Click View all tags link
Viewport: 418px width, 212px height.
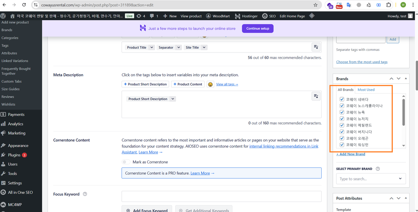(x=227, y=84)
